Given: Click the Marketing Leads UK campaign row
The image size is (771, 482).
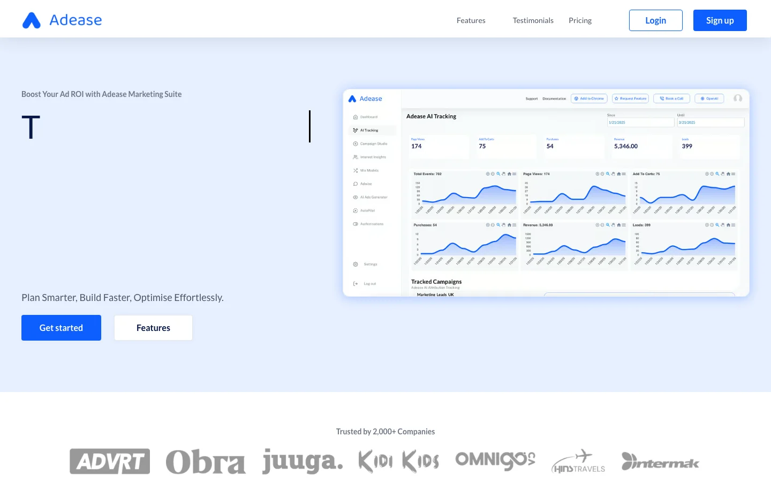Looking at the screenshot, I should 435,295.
